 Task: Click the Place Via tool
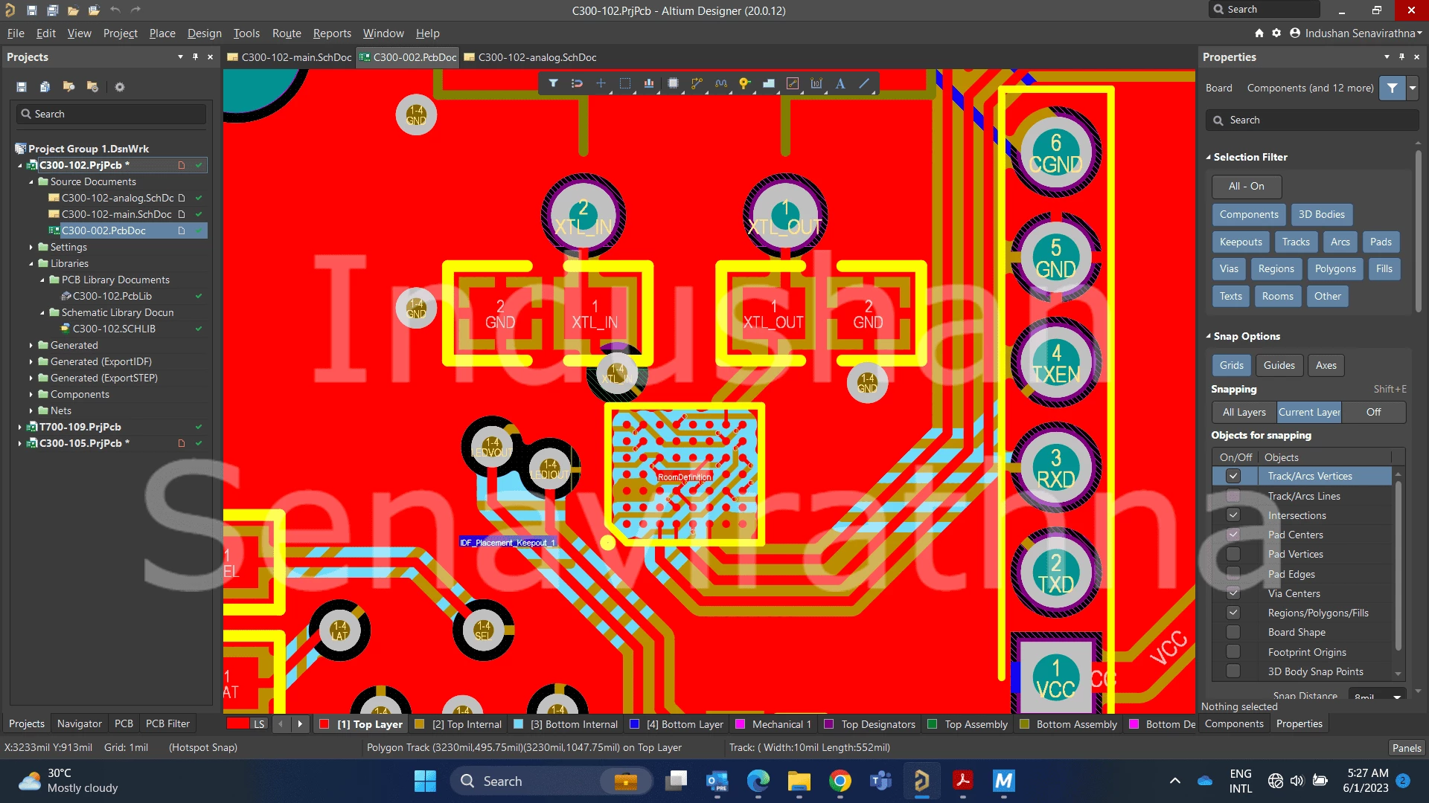744,84
